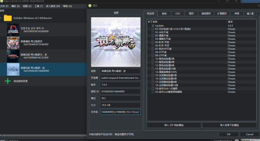Open the 工具 (T) menu
The image size is (260, 141).
click(39, 6)
